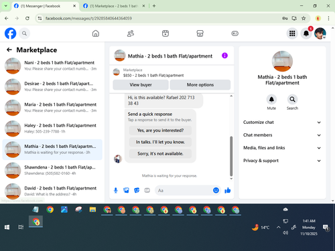Mute the conversation with the bell icon
The width and height of the screenshot is (335, 251).
click(271, 100)
